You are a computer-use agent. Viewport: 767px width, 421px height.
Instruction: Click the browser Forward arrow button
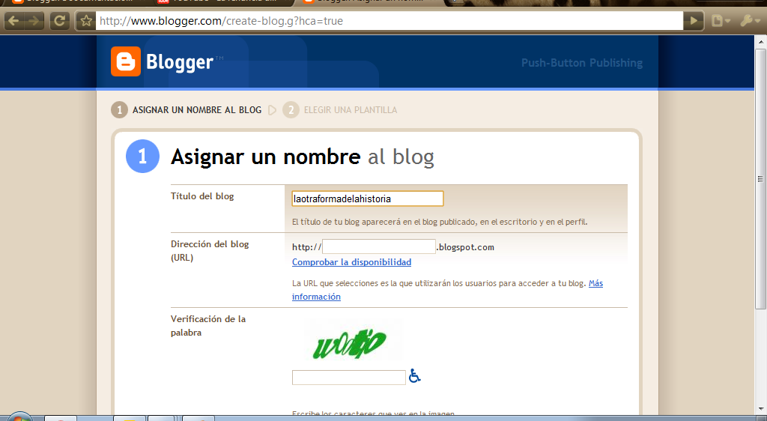point(34,21)
